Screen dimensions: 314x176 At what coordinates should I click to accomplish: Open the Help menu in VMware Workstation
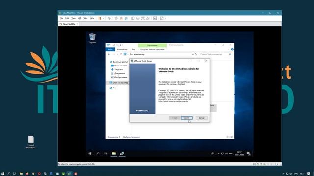click(x=92, y=18)
